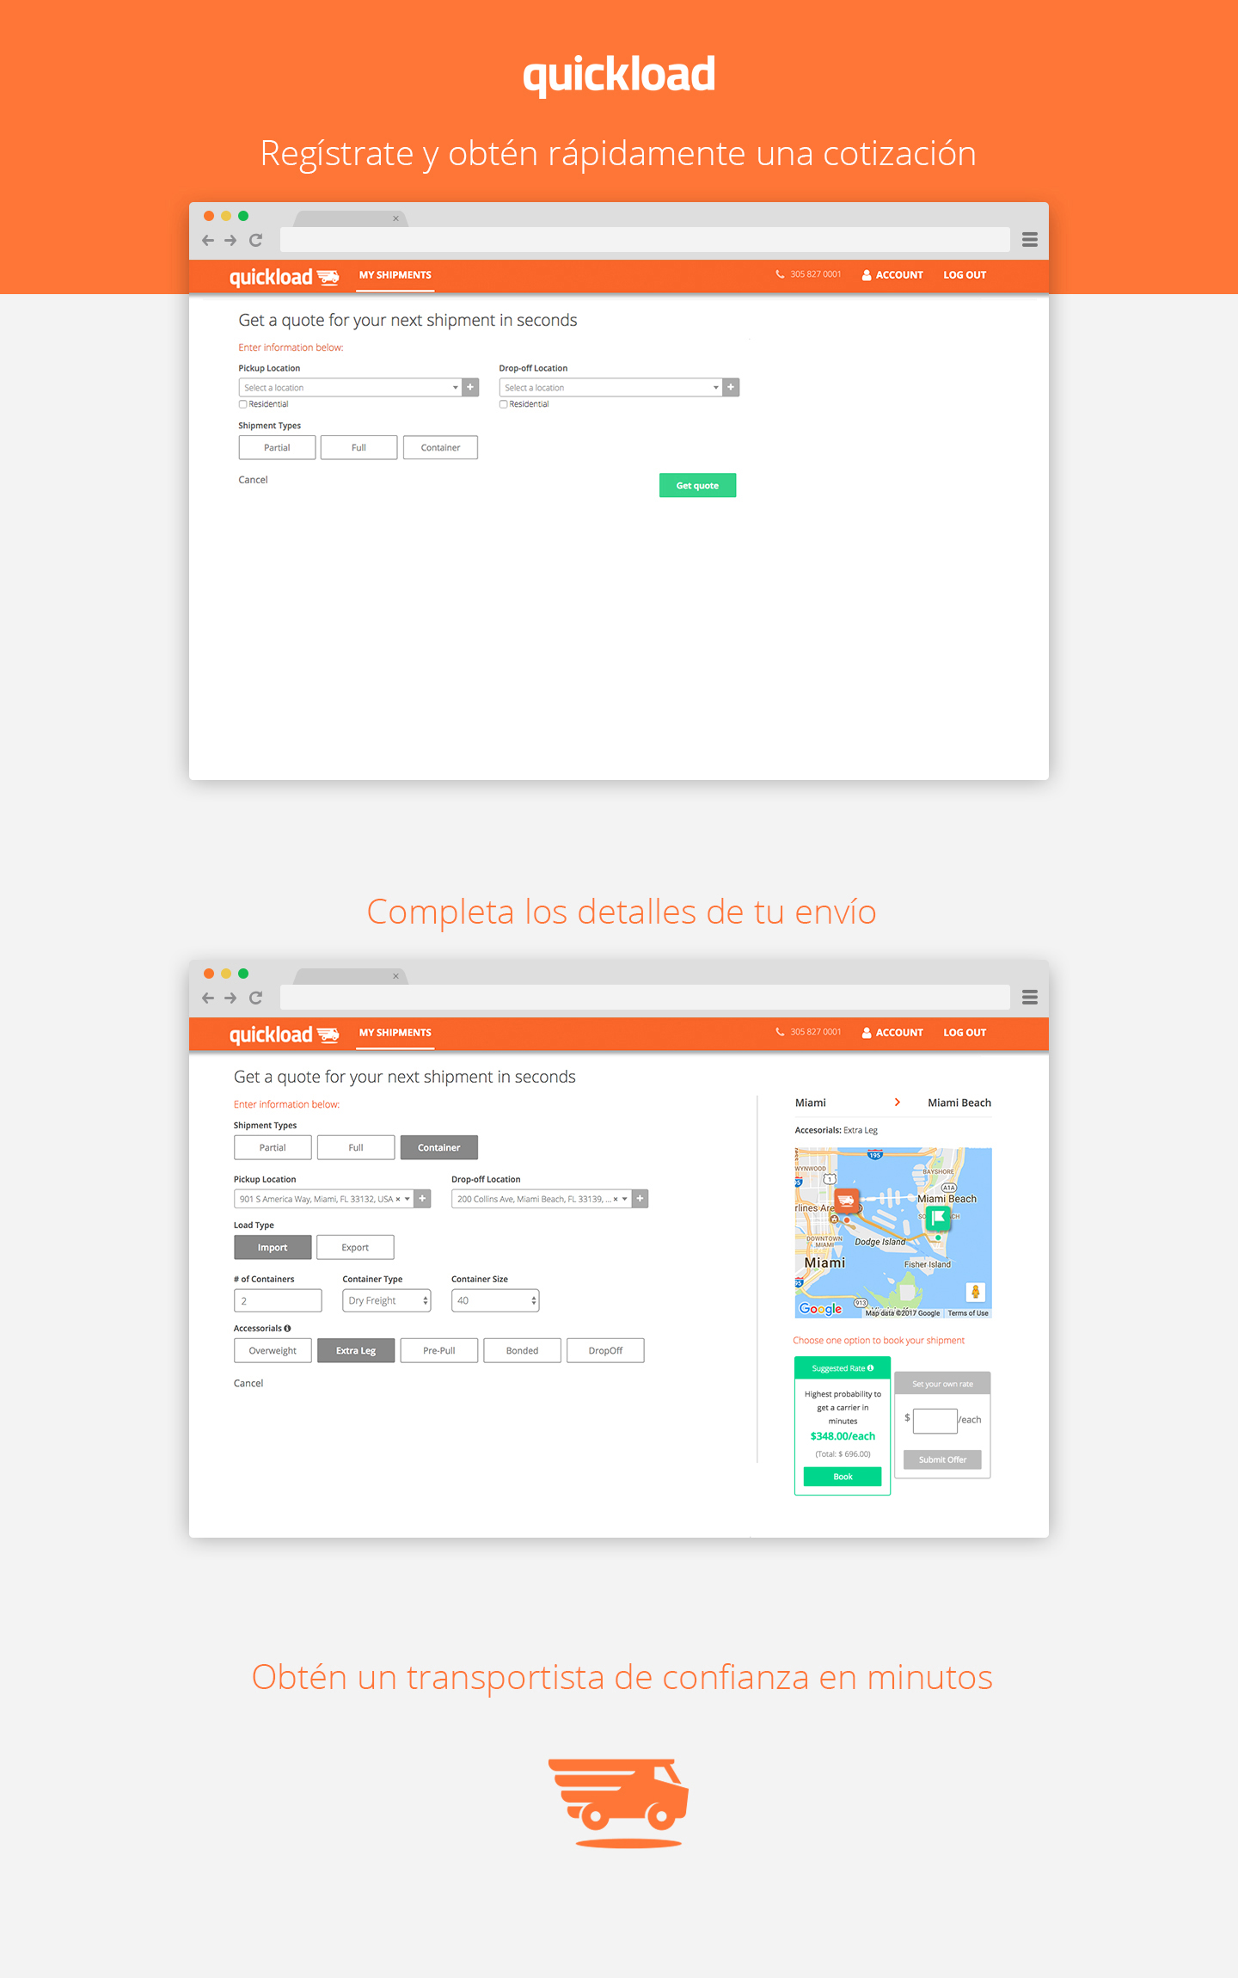Click the own rate dollar input field
1238x1978 pixels.
[x=935, y=1420]
